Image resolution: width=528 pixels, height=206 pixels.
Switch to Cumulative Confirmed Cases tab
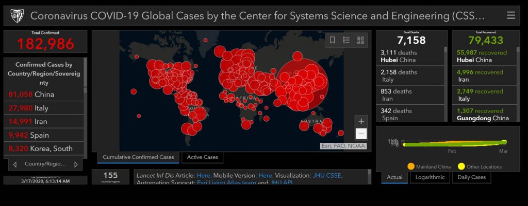138,157
